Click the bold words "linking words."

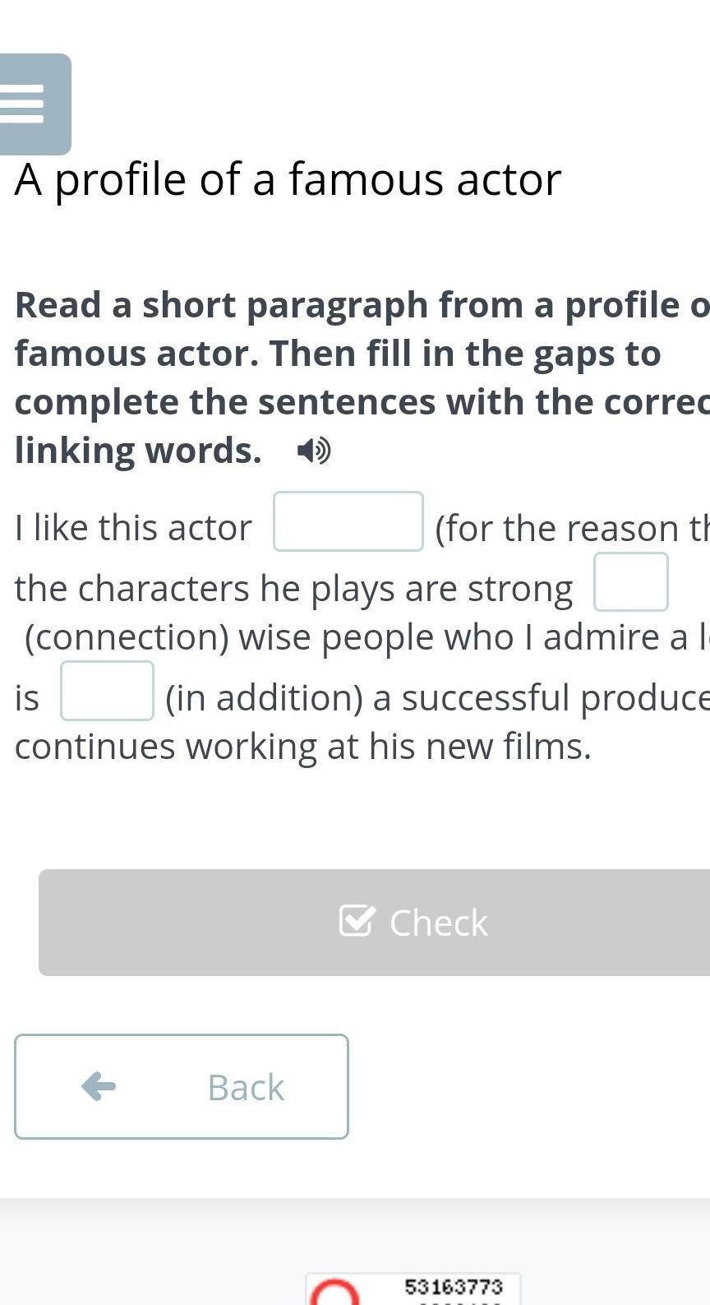[x=138, y=451]
